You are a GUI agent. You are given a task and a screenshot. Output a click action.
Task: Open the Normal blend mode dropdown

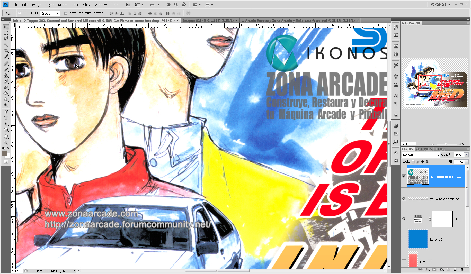[421, 155]
